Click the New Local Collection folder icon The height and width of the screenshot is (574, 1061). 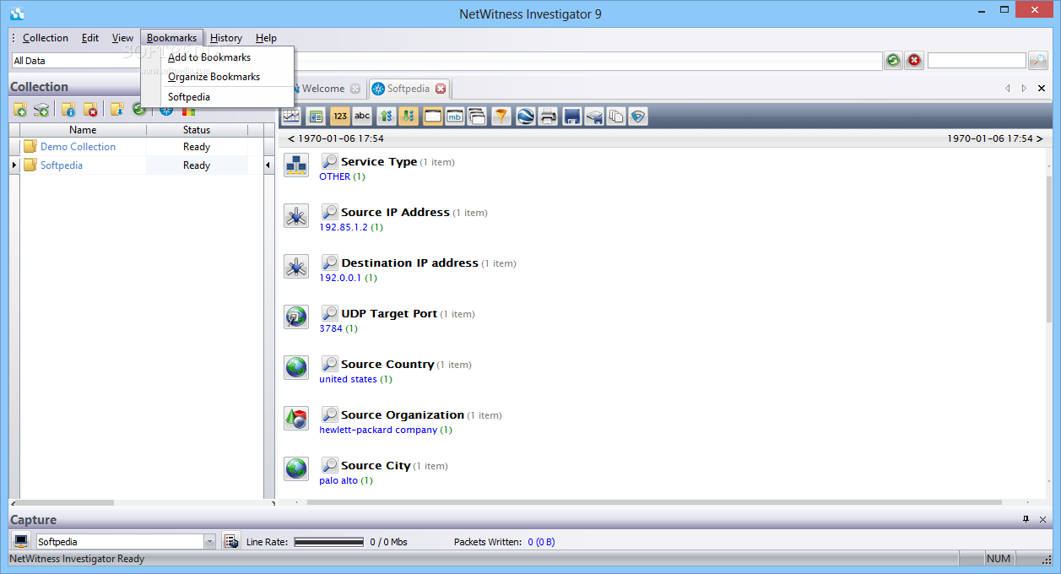[19, 109]
